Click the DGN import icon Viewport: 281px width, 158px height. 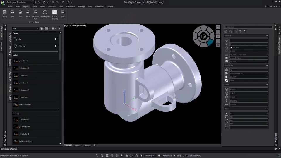pos(5,13)
